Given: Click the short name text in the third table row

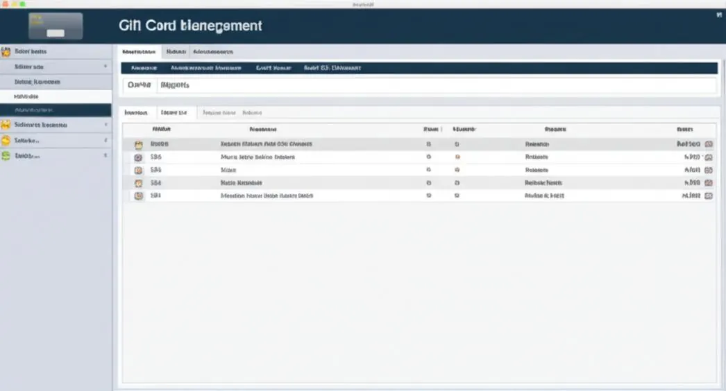Looking at the screenshot, I should click(228, 171).
